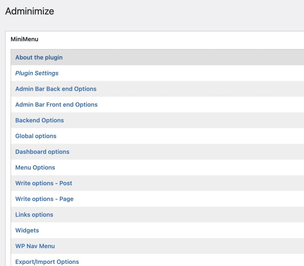Screen dimensions: 304x266
Task: Collapse the MiniMenu panel header
Action: [x=24, y=39]
